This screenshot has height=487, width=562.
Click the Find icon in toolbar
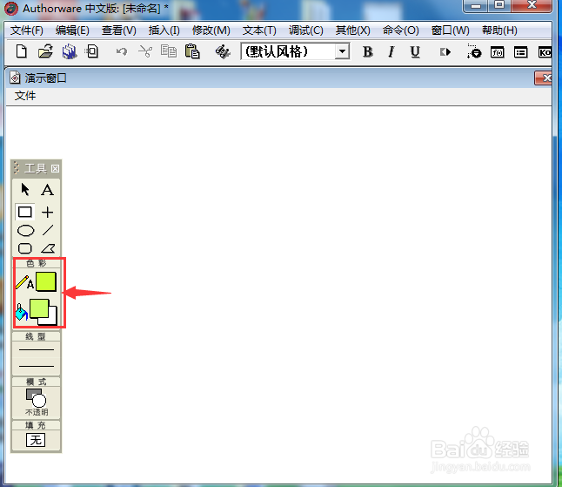(x=223, y=51)
